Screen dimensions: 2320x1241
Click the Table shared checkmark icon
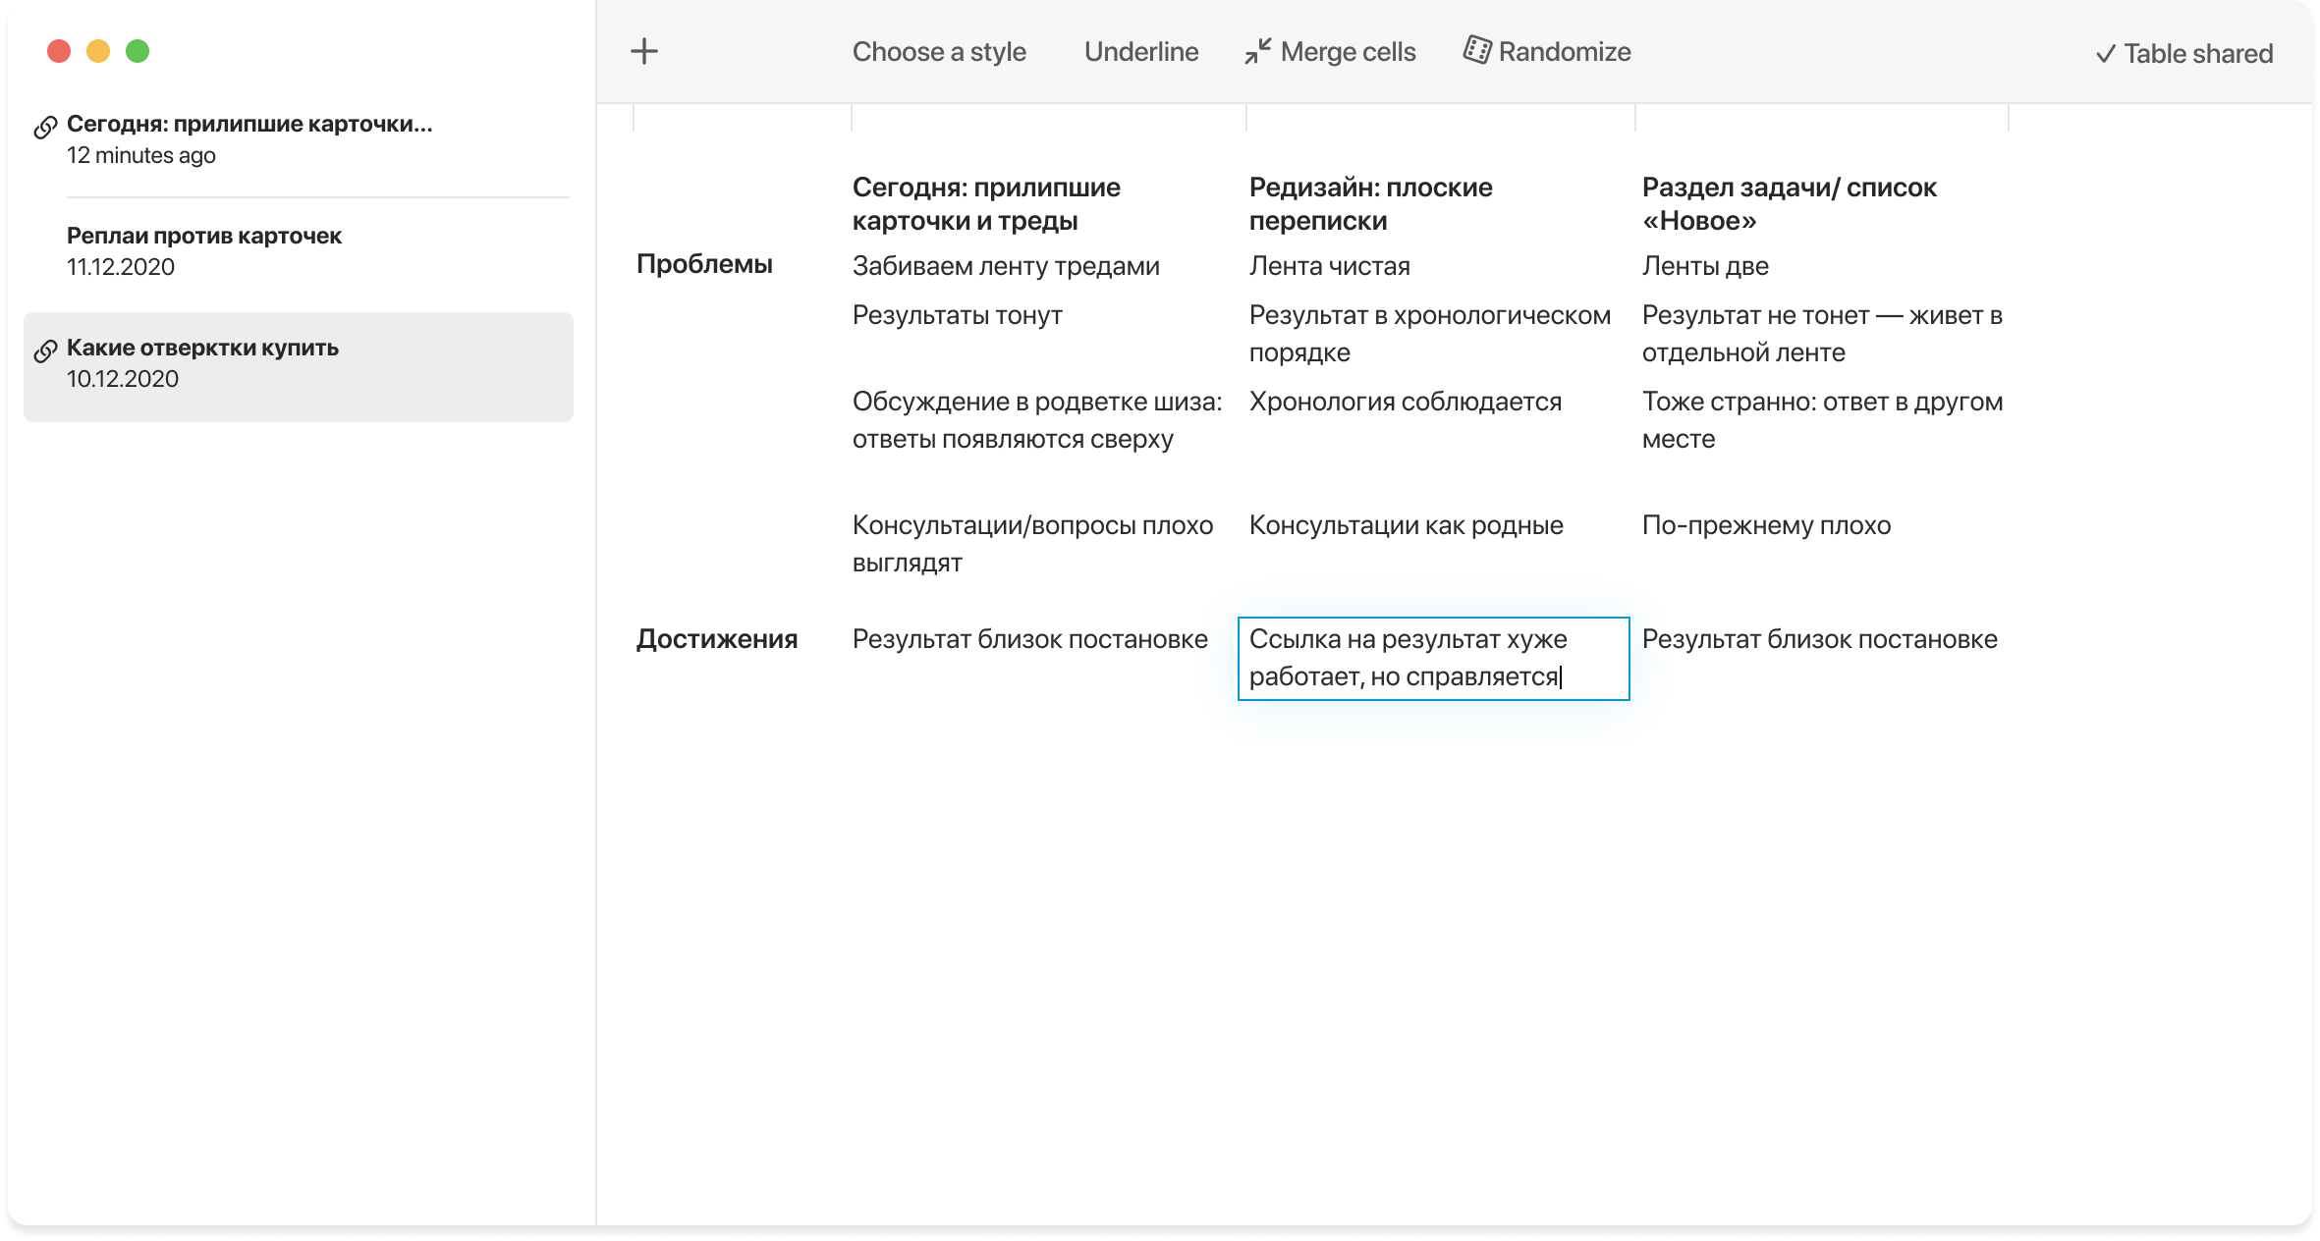tap(2105, 55)
